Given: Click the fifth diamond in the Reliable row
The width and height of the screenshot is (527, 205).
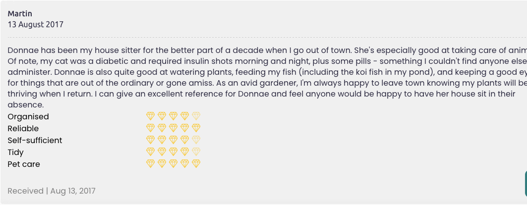Looking at the screenshot, I should [196, 128].
